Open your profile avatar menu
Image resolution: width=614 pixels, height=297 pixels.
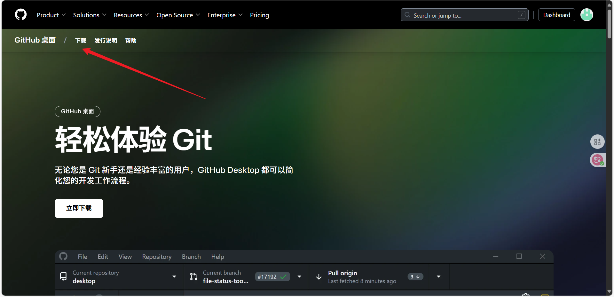[586, 15]
